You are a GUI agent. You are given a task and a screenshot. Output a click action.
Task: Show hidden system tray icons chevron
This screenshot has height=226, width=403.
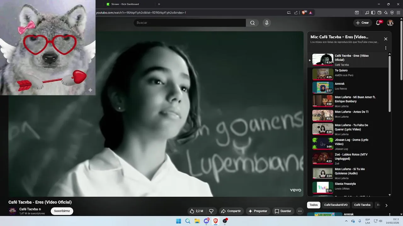coord(346,221)
